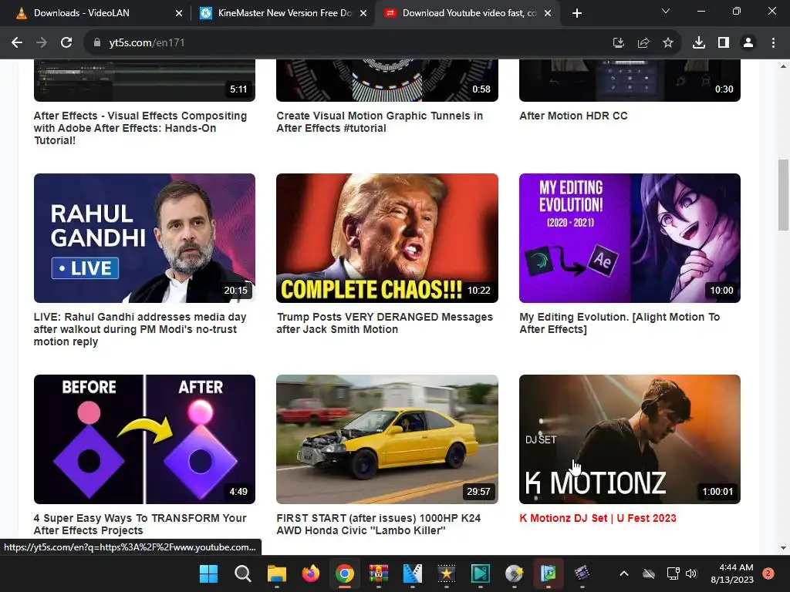Open the 0:30 After Motion HDR thumbnail
The width and height of the screenshot is (790, 592).
coord(630,80)
